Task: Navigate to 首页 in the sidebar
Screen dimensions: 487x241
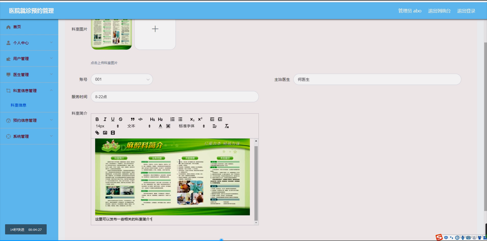Action: click(x=17, y=27)
